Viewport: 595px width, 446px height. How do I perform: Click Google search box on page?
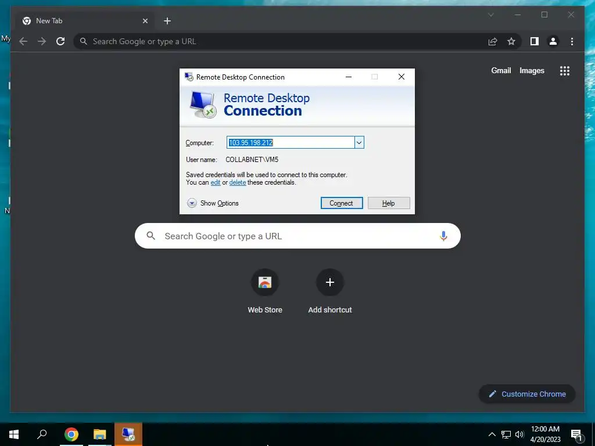click(297, 236)
